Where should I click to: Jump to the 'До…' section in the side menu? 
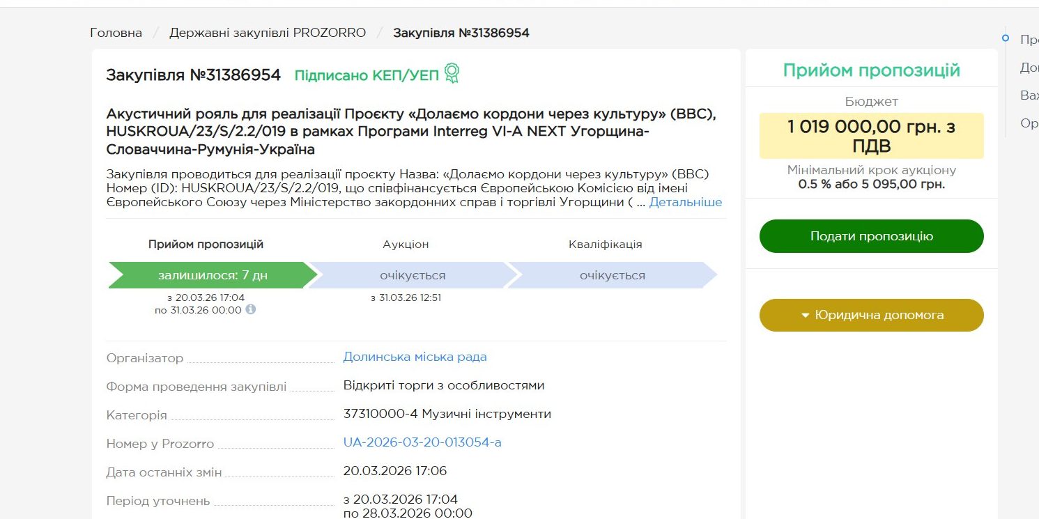(x=1029, y=68)
